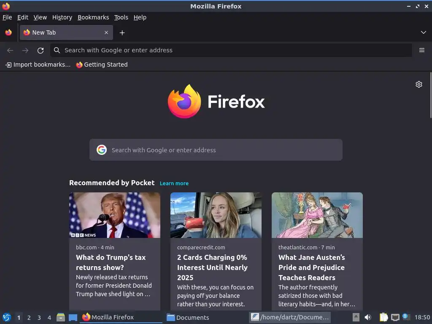Image resolution: width=432 pixels, height=324 pixels.
Task: Click headline 'What do Trump's tax returns show?'
Action: click(111, 262)
